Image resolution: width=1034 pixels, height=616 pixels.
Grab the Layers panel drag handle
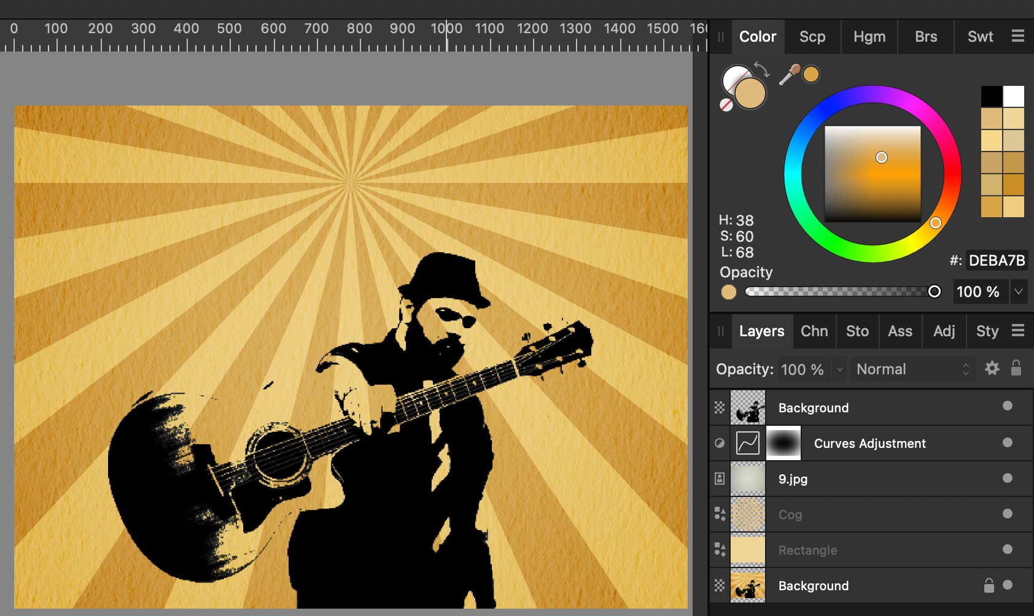click(x=721, y=331)
